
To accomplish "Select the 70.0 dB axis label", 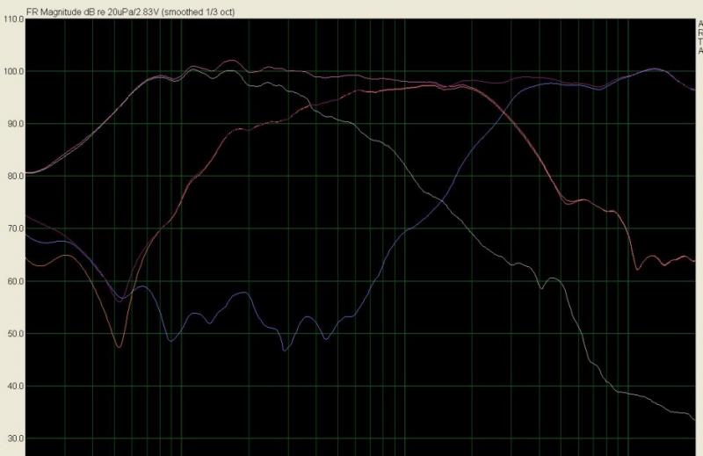I will tap(16, 228).
